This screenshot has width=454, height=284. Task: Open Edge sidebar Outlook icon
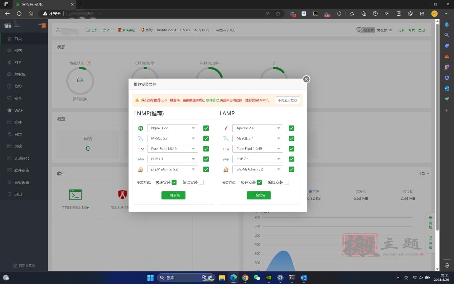[447, 88]
